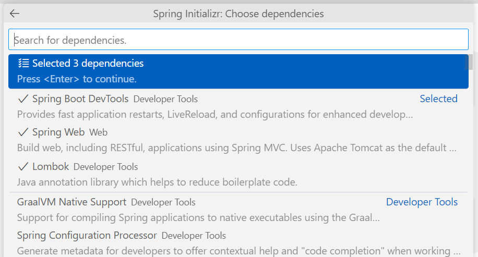This screenshot has width=478, height=257.
Task: Click the checklist icon beside Selected 3 dependencies
Action: click(x=23, y=64)
